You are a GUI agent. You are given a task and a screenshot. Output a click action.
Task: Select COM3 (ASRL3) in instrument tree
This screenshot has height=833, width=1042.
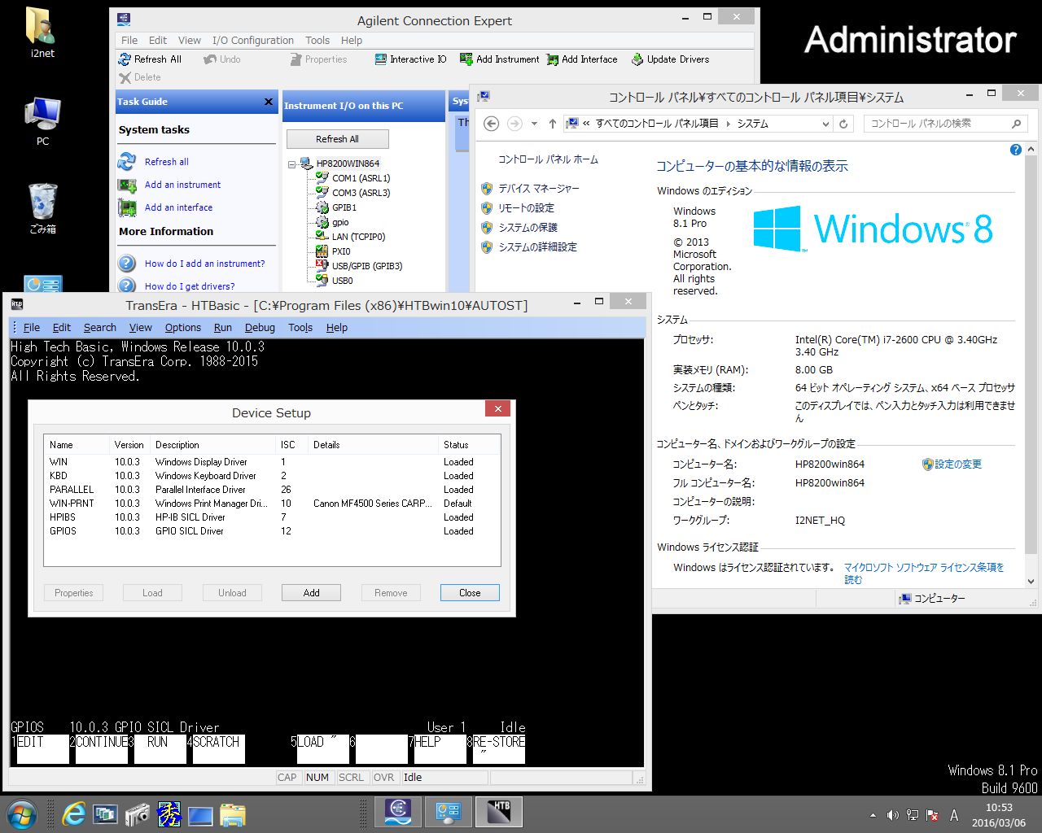(361, 193)
